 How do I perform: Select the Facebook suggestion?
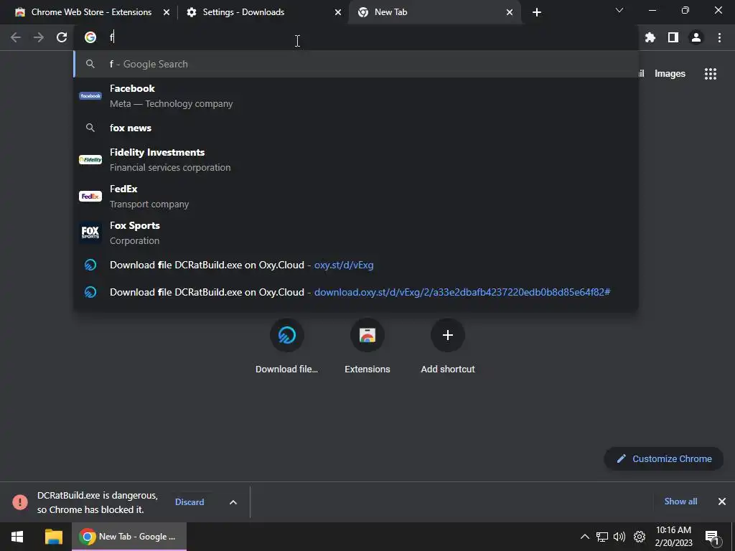[356, 95]
